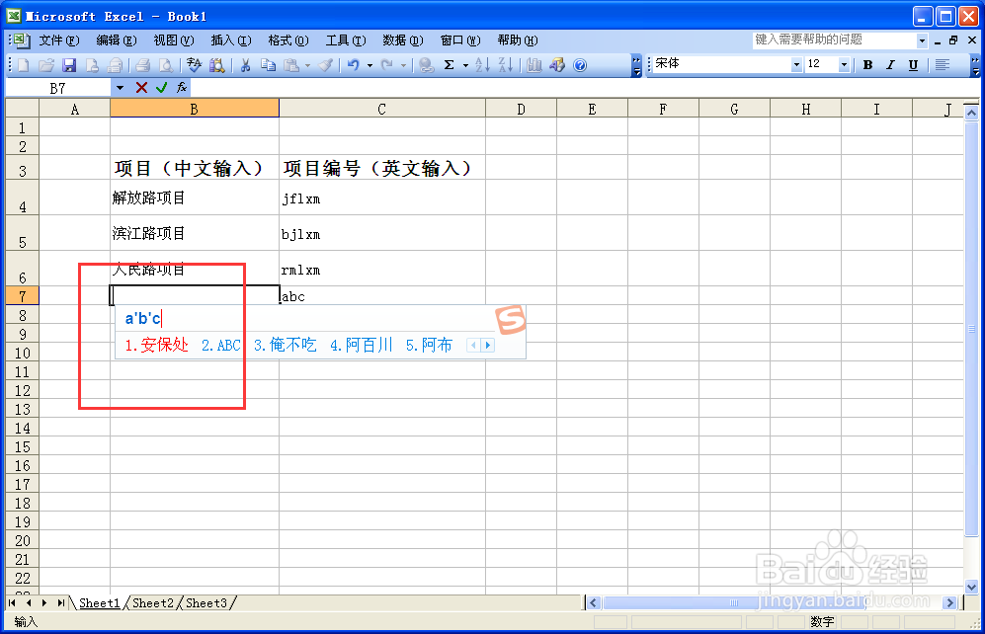Toggle Bold formatting
Image resolution: width=985 pixels, height=634 pixels.
coord(867,64)
